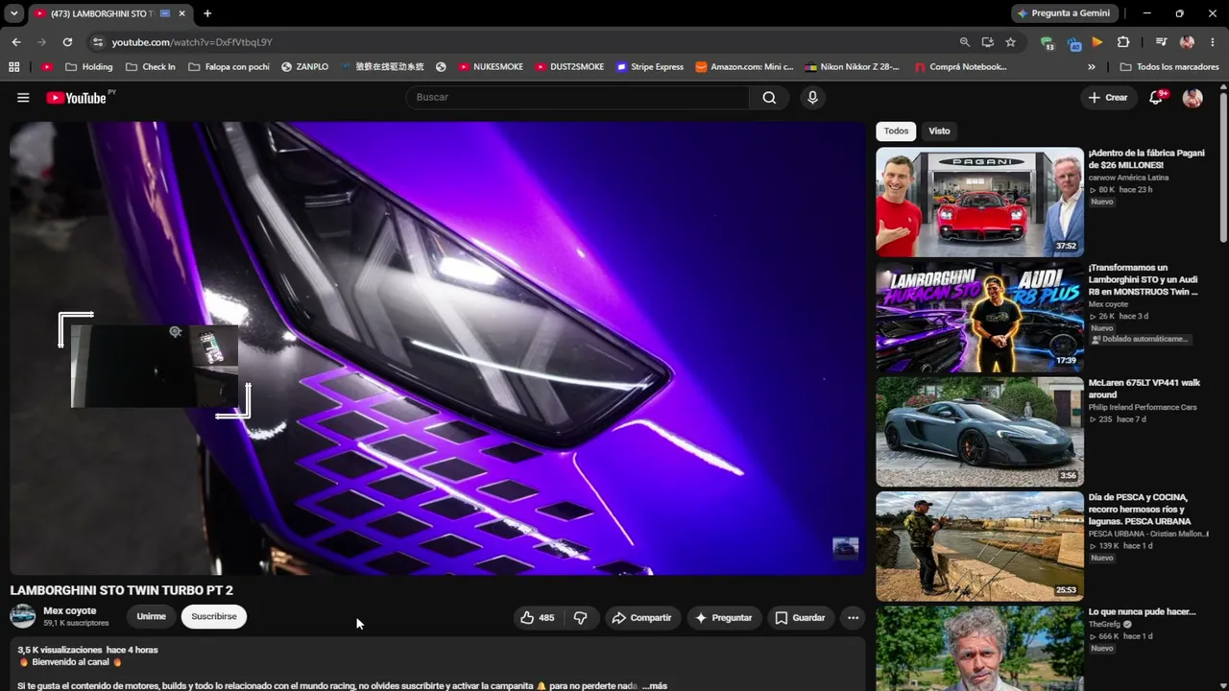The height and width of the screenshot is (691, 1229).
Task: Open the globe bookmark in bookmarks bar
Action: coord(441,67)
